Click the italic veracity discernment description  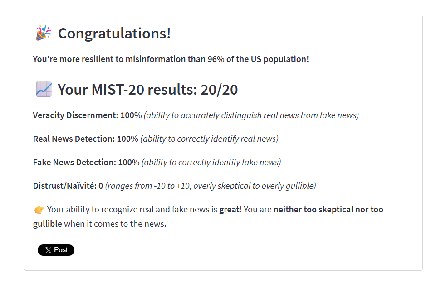[251, 115]
